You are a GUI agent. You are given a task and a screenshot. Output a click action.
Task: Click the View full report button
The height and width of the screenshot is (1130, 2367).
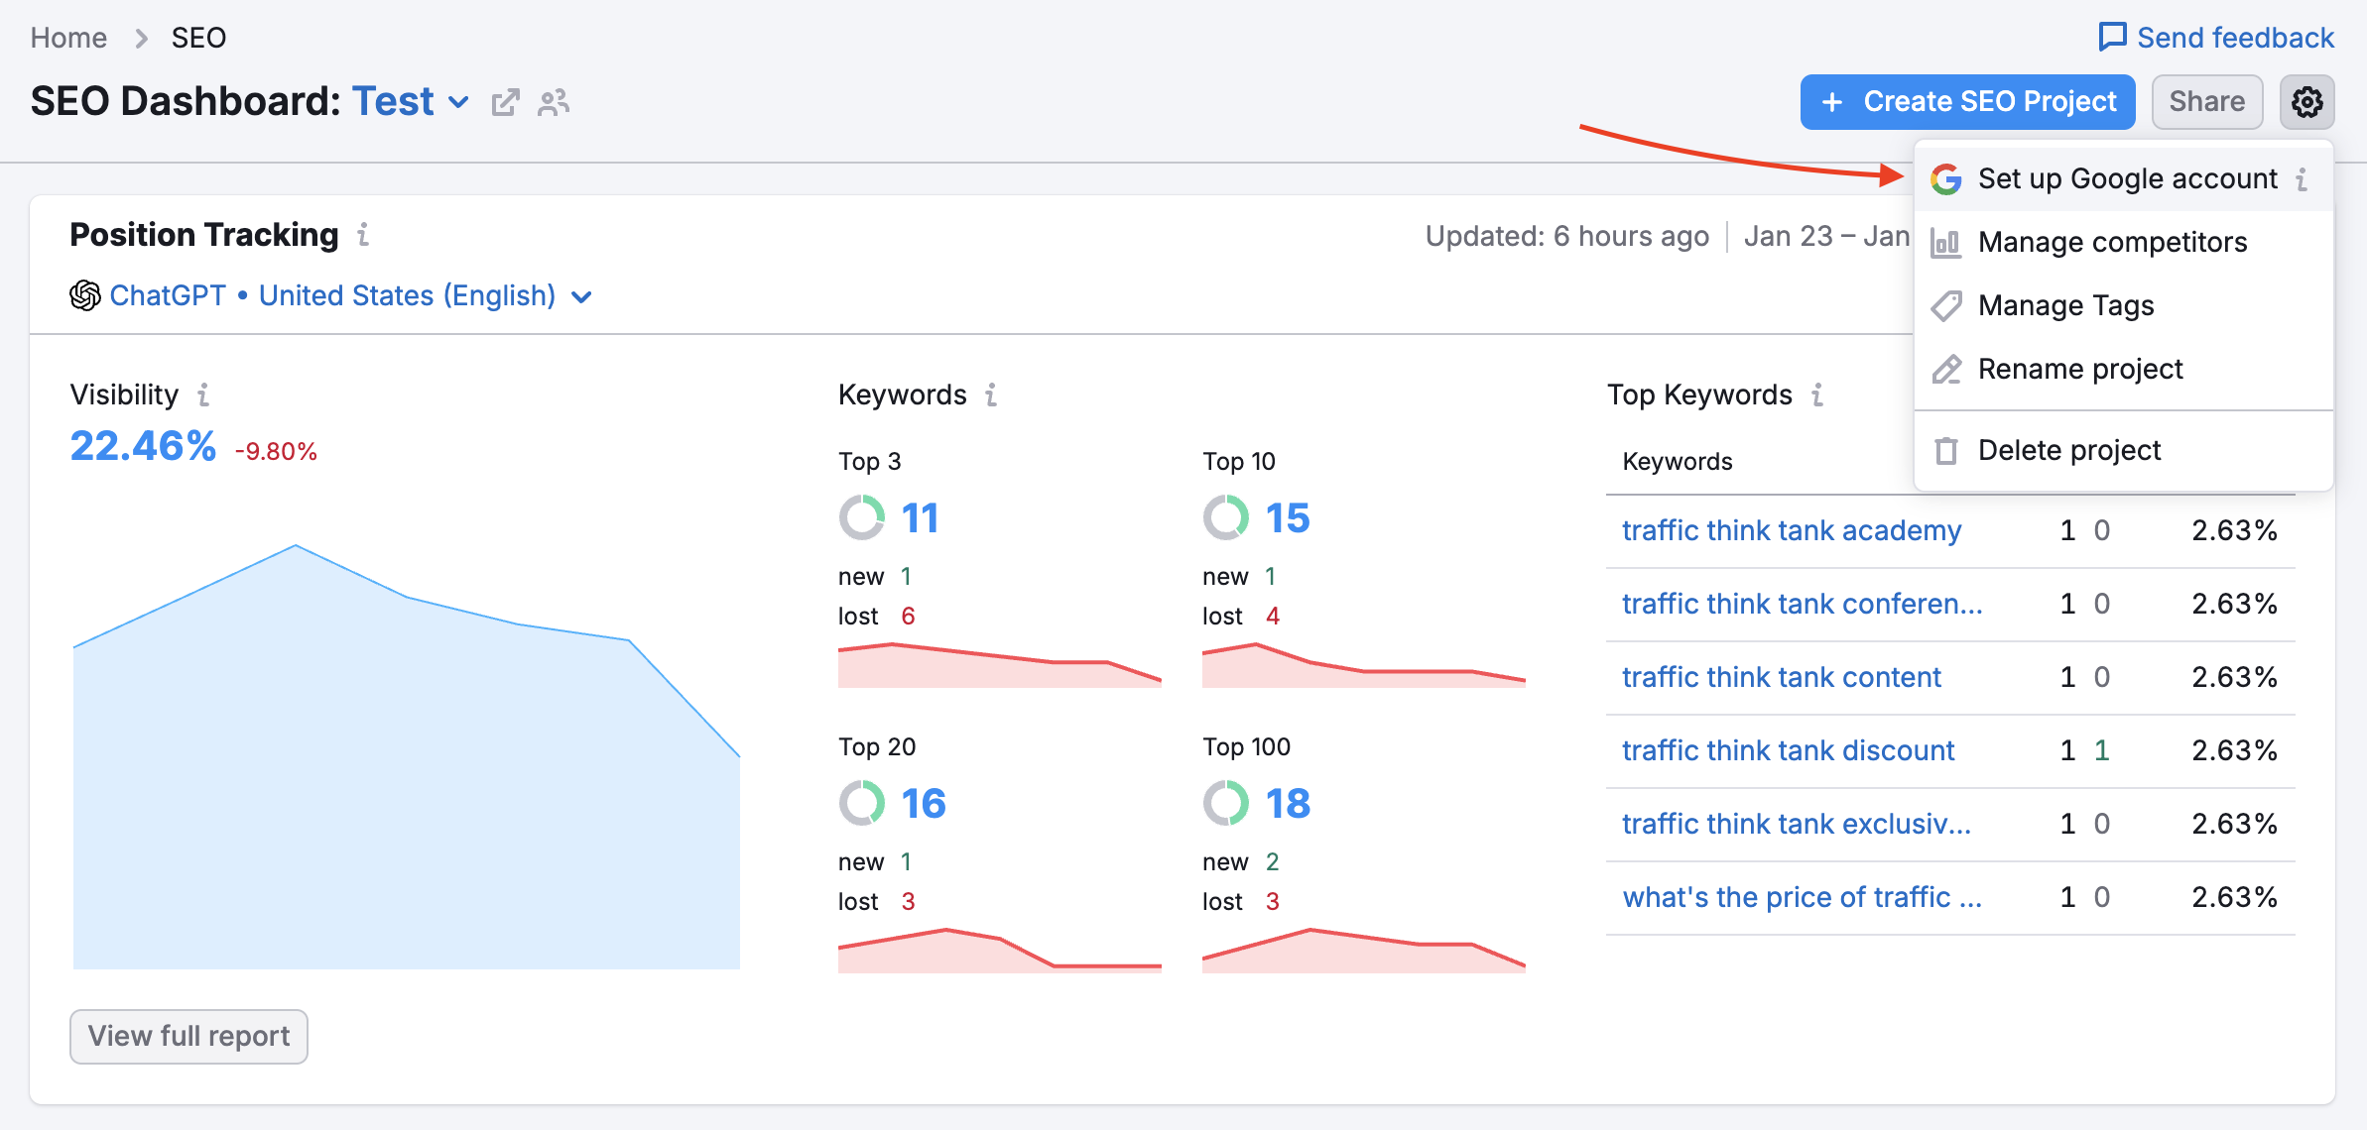pos(188,1036)
